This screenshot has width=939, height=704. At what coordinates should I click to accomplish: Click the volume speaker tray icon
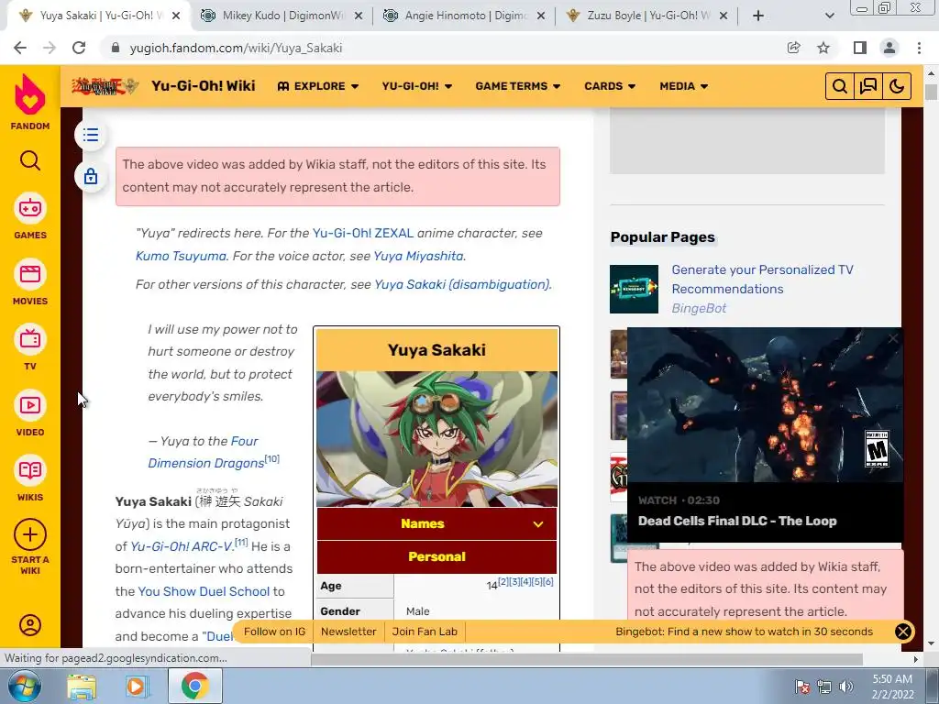(846, 687)
